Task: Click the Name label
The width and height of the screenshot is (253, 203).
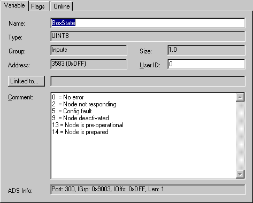Action: pyautogui.click(x=17, y=24)
